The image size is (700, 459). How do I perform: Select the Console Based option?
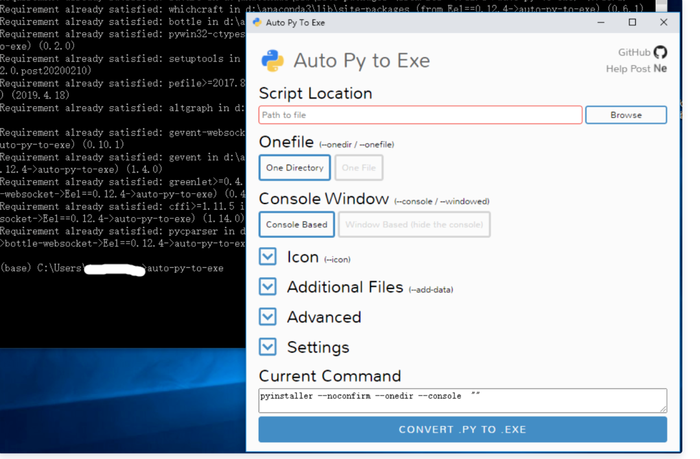tap(296, 224)
